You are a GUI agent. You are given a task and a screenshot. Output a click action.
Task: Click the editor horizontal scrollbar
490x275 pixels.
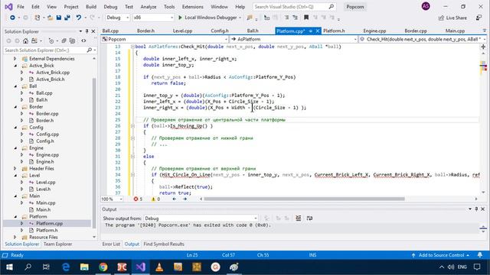(304, 199)
